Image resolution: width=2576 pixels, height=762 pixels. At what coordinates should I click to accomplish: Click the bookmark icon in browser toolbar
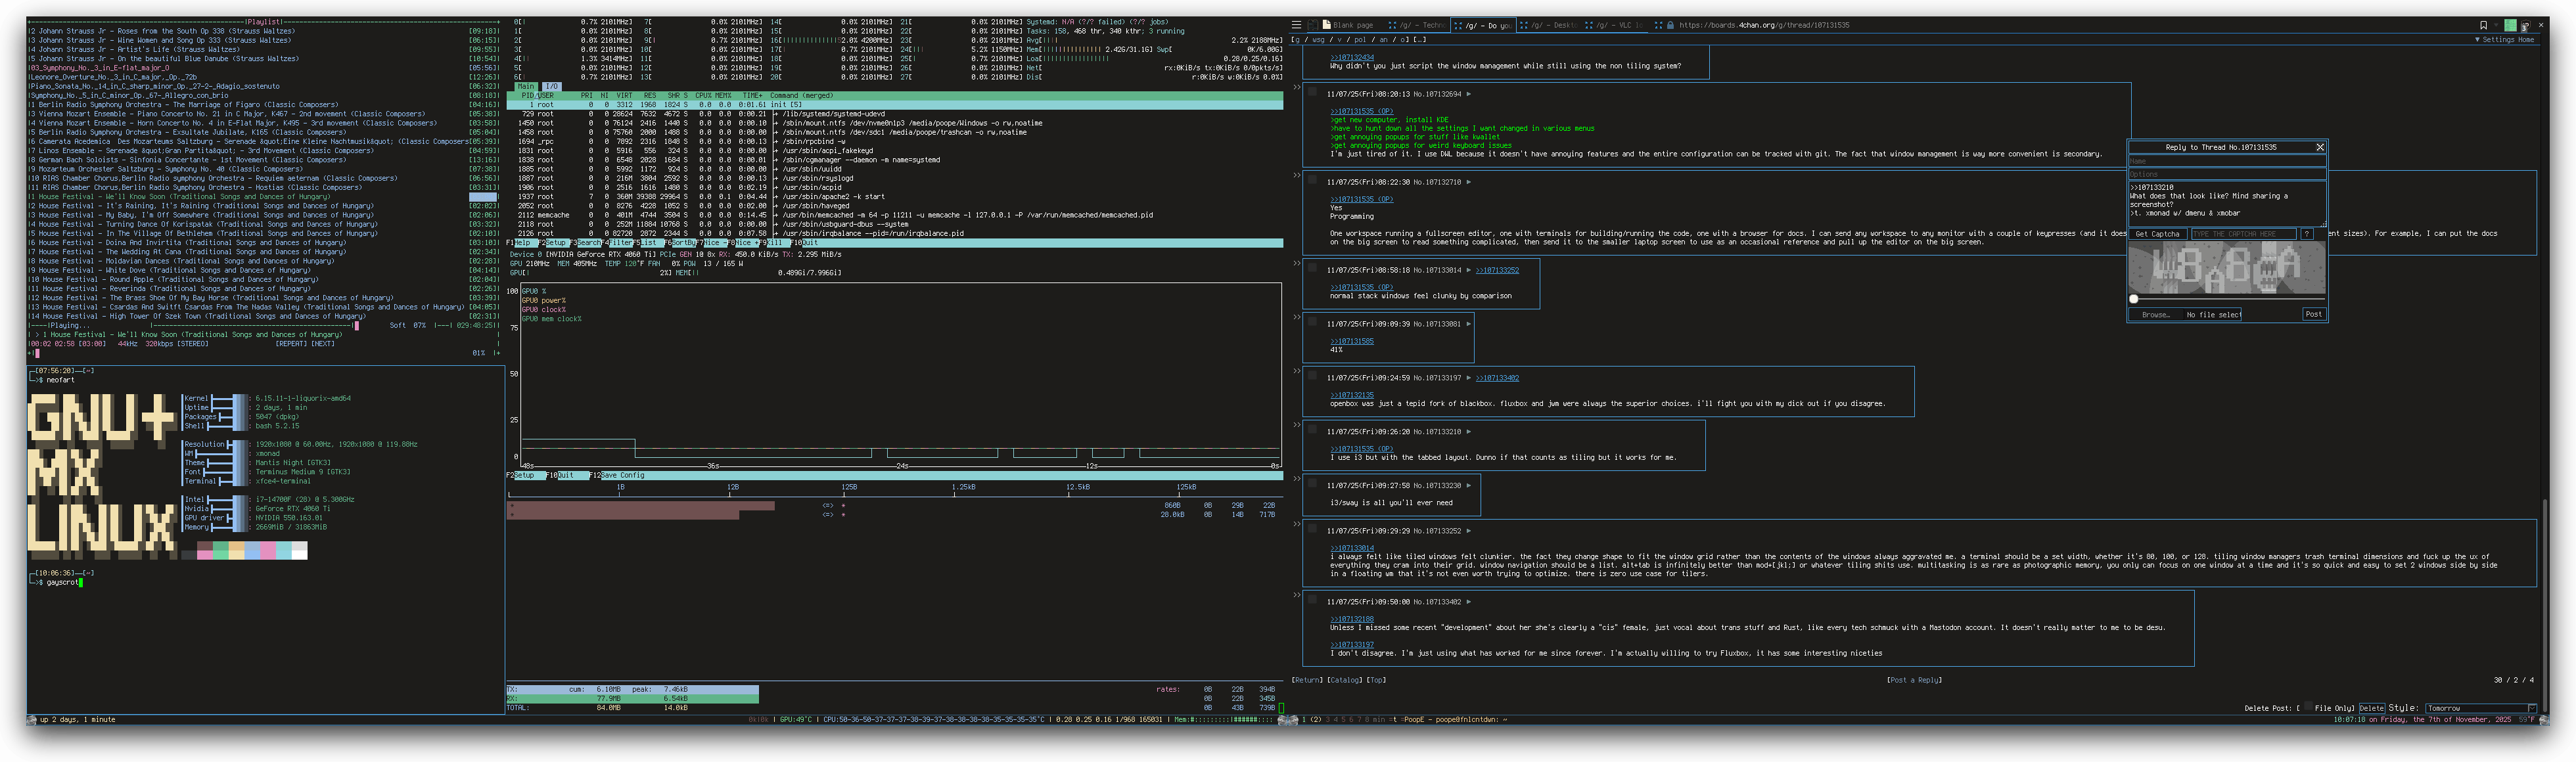2484,26
